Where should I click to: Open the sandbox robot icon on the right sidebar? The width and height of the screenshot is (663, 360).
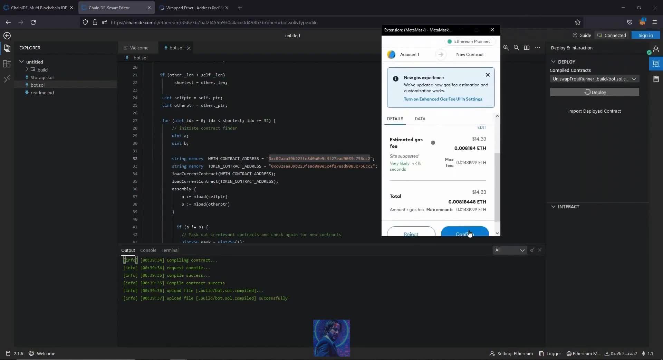656,49
